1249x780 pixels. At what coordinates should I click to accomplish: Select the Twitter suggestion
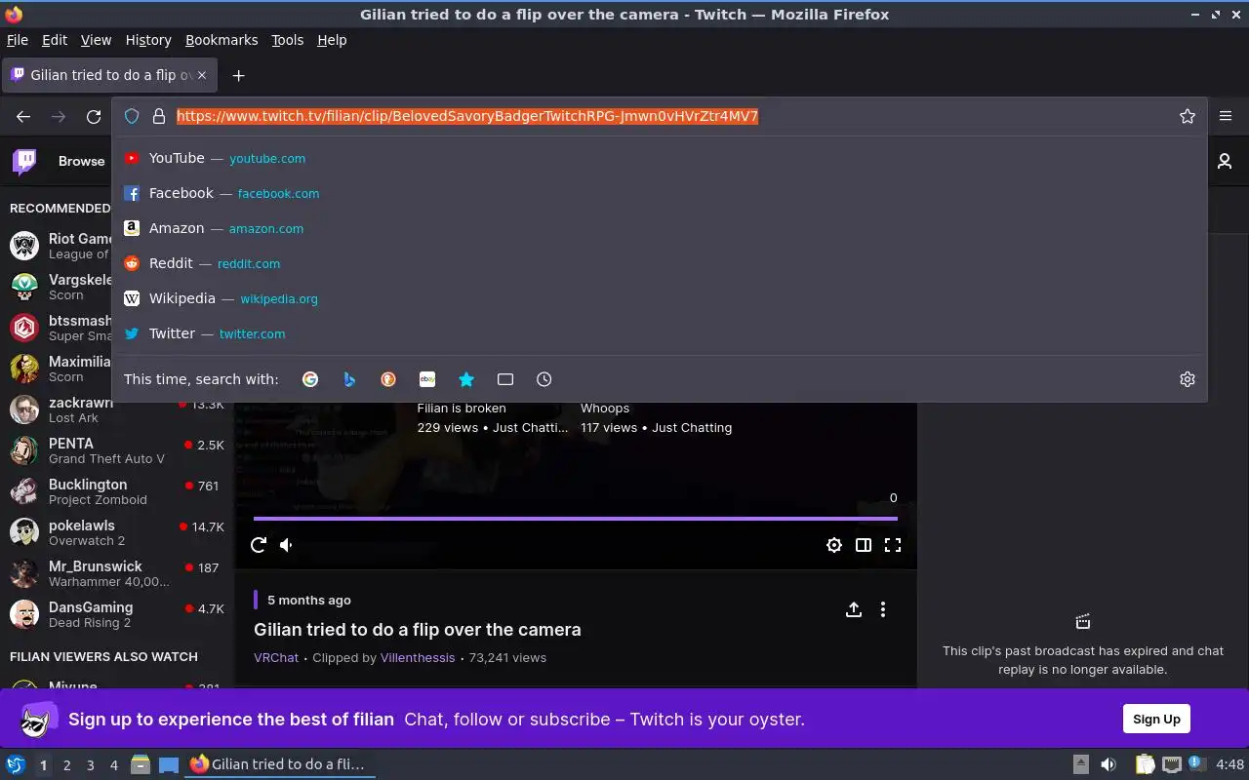click(x=660, y=333)
